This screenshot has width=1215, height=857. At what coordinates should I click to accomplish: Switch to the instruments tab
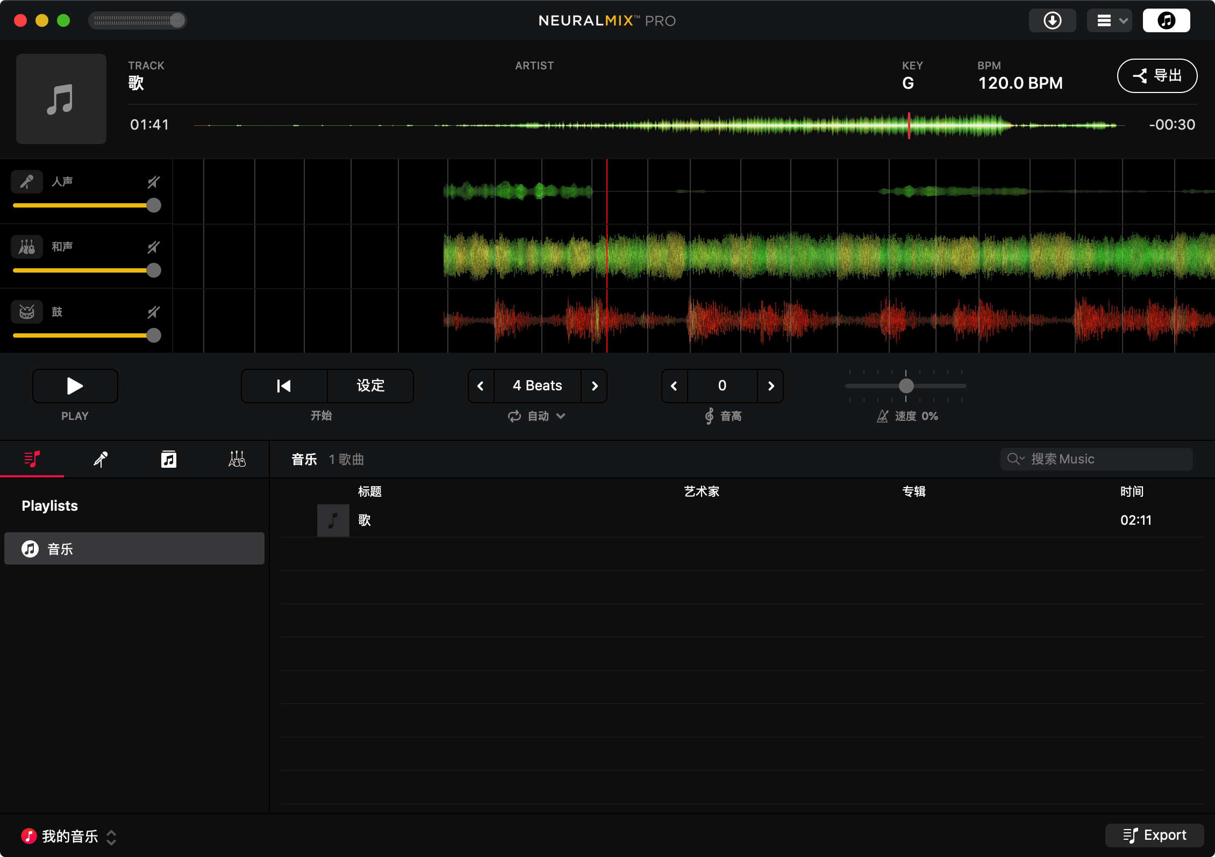(x=237, y=459)
